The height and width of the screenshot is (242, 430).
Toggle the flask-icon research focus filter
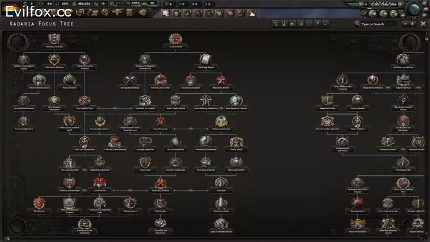point(284,24)
